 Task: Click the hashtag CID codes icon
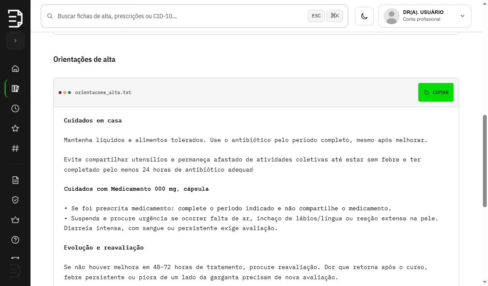pyautogui.click(x=15, y=148)
